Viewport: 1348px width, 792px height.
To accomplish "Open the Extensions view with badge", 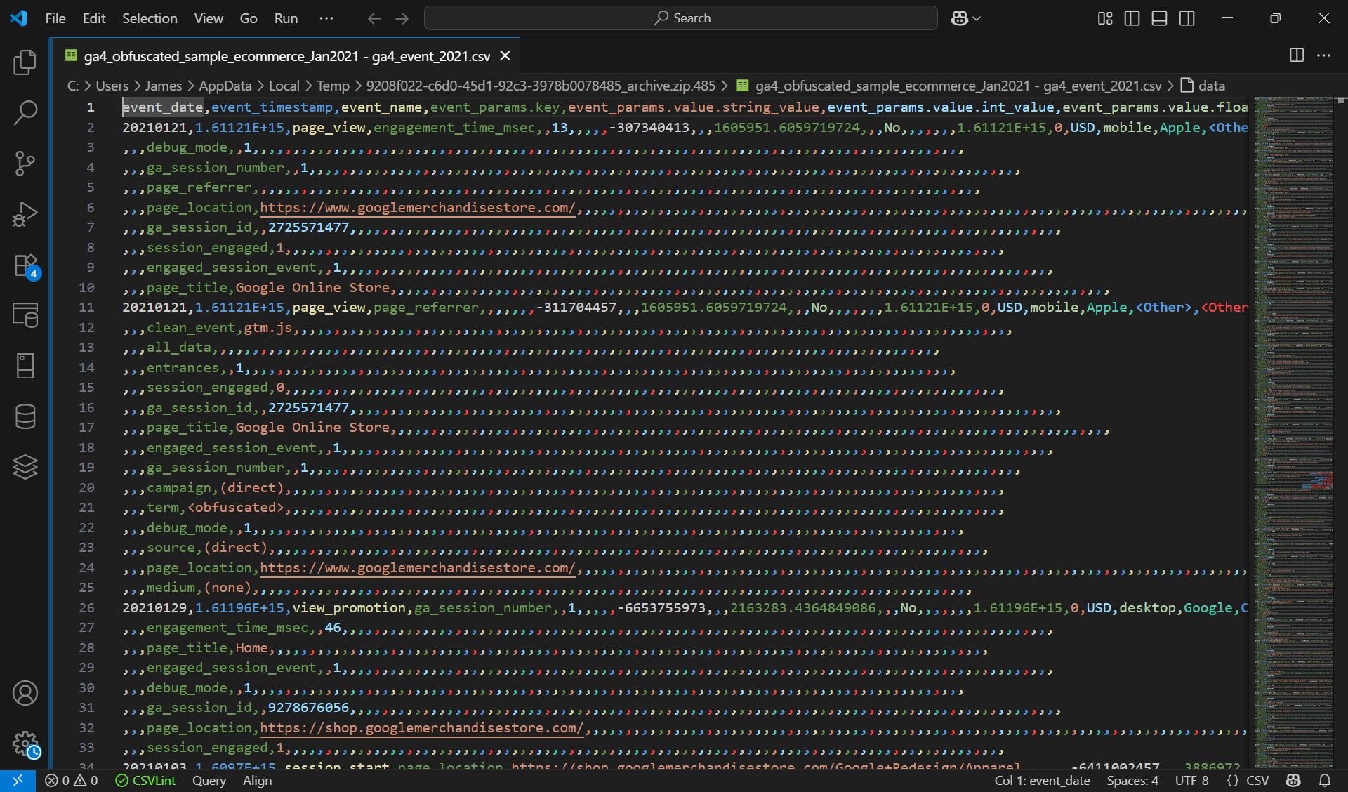I will (x=25, y=265).
